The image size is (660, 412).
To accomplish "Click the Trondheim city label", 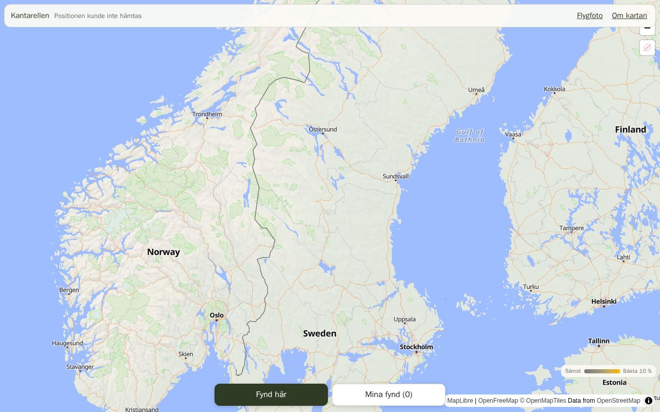I will pyautogui.click(x=207, y=114).
